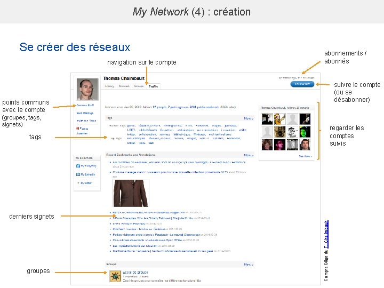The height and width of the screenshot is (288, 384).
Task: Open 'Book Characters Who Are Totally Tattooed' bookmark
Action: pyautogui.click(x=153, y=218)
